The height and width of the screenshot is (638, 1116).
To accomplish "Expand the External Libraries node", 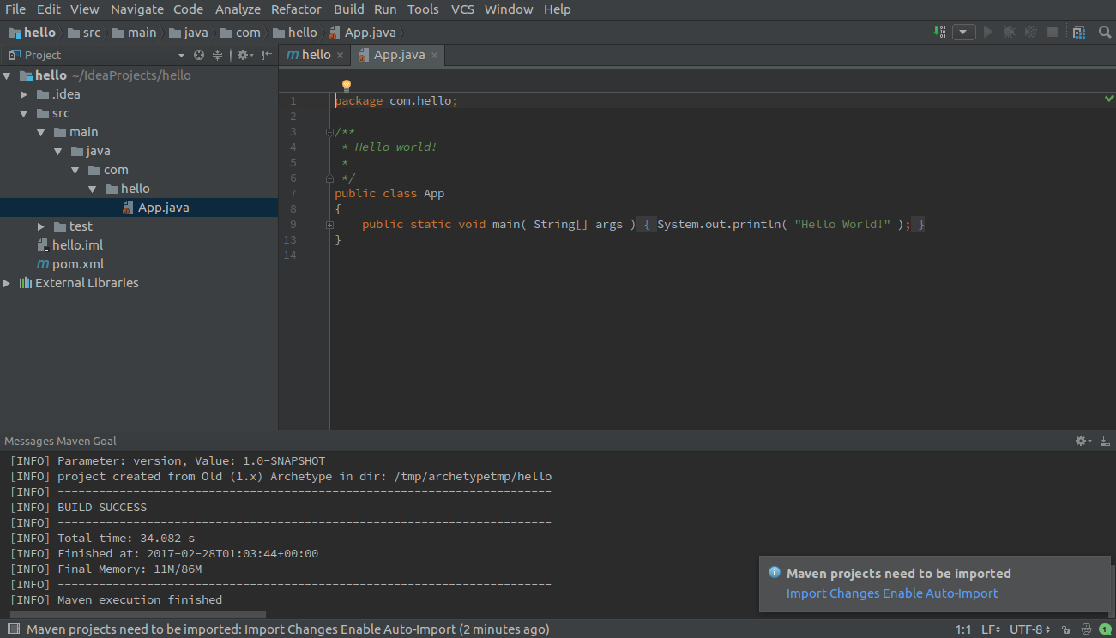I will coord(7,283).
